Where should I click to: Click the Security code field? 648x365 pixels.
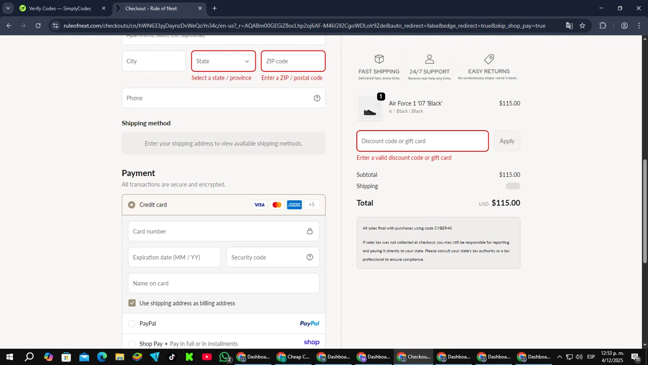[273, 257]
